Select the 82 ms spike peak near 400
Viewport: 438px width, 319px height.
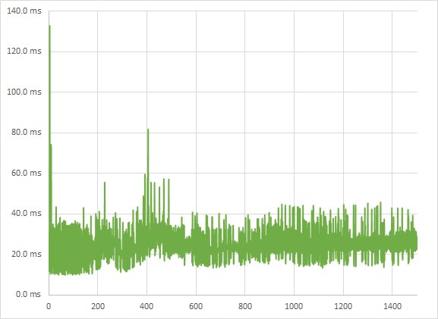coord(148,130)
